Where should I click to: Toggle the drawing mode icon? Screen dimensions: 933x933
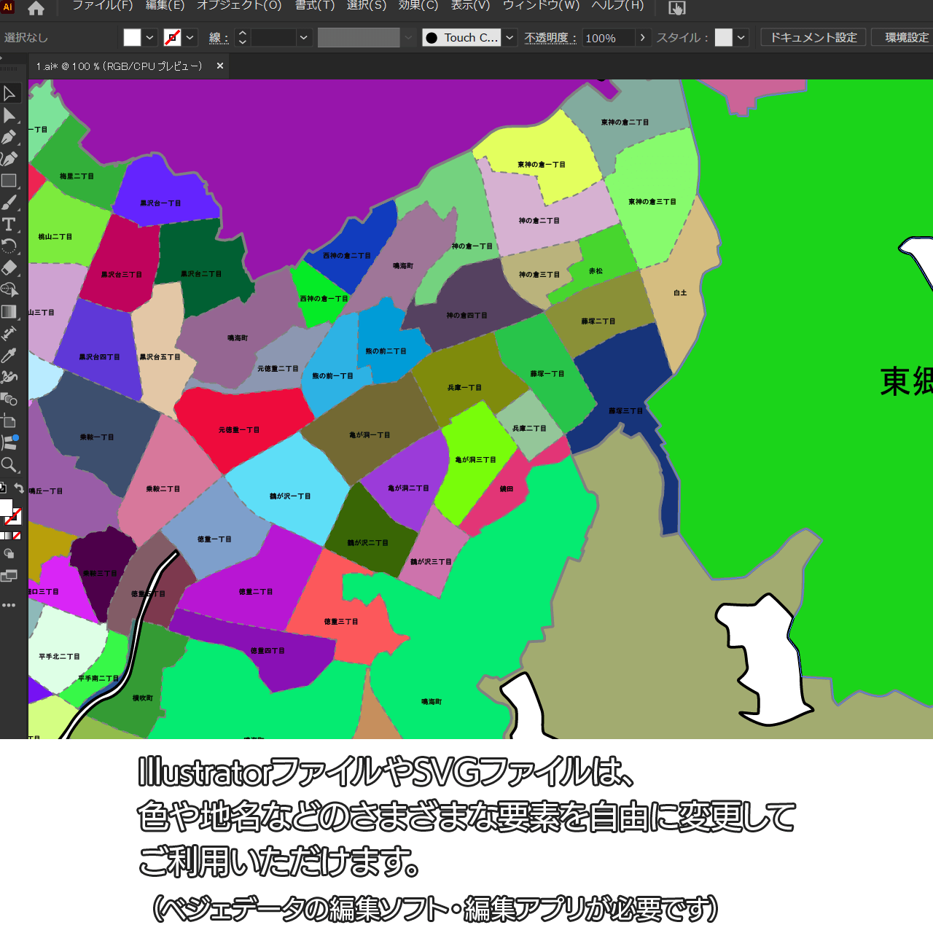coord(9,554)
